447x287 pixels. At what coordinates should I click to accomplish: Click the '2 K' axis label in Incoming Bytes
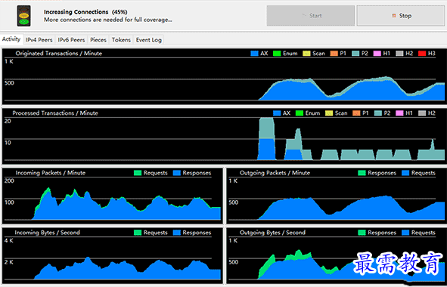click(8, 262)
